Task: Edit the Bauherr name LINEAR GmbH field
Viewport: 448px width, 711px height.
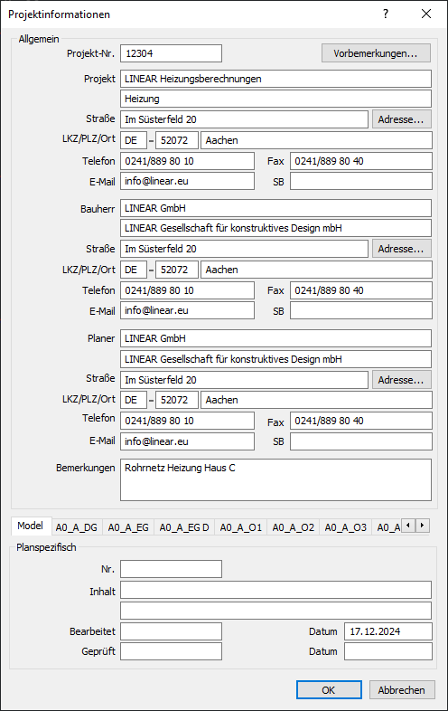Action: point(275,208)
